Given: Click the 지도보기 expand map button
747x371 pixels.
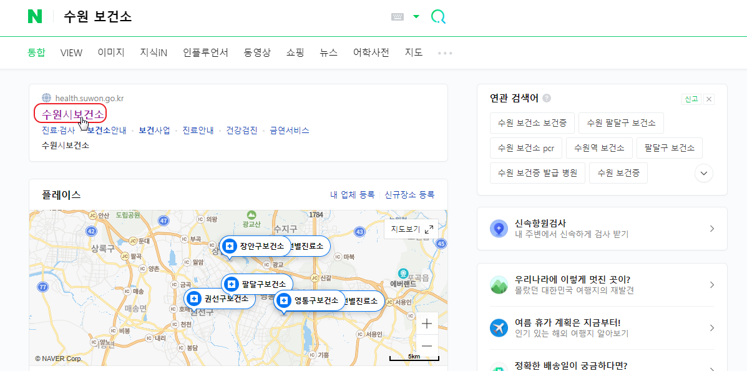Looking at the screenshot, I should [412, 229].
